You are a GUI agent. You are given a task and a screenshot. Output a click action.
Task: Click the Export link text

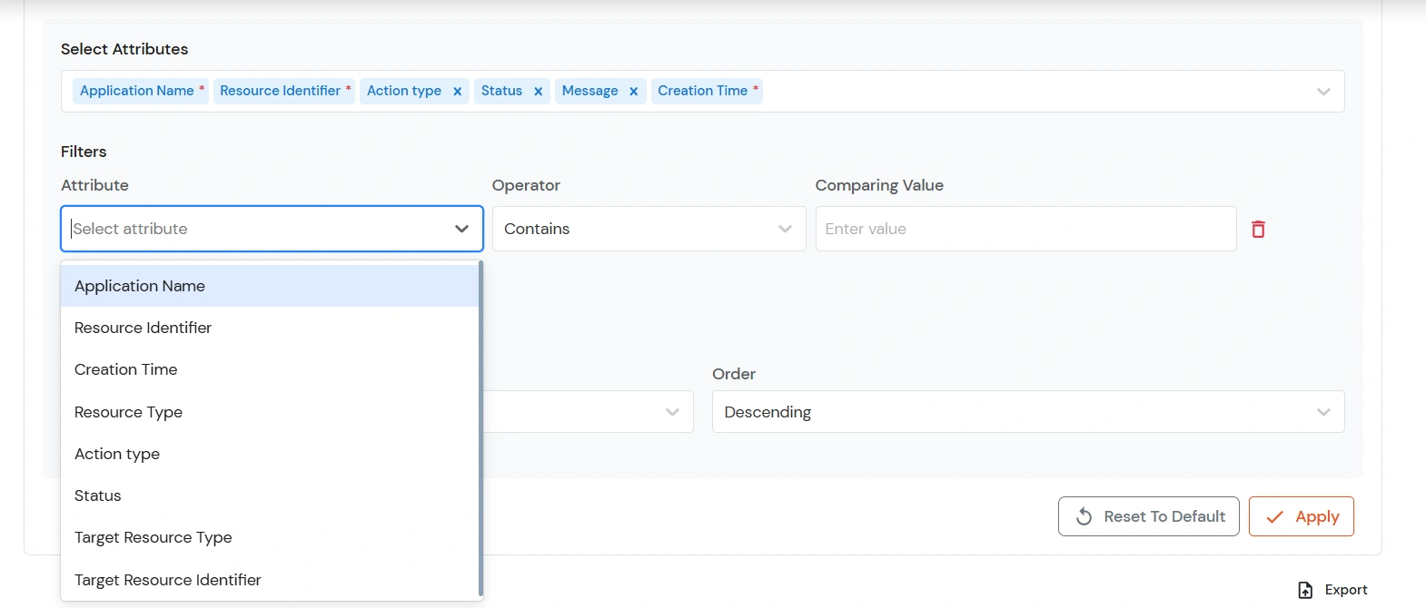point(1346,590)
